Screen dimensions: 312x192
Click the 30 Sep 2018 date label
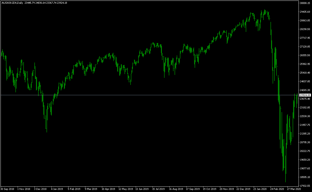pyautogui.click(x=7, y=189)
